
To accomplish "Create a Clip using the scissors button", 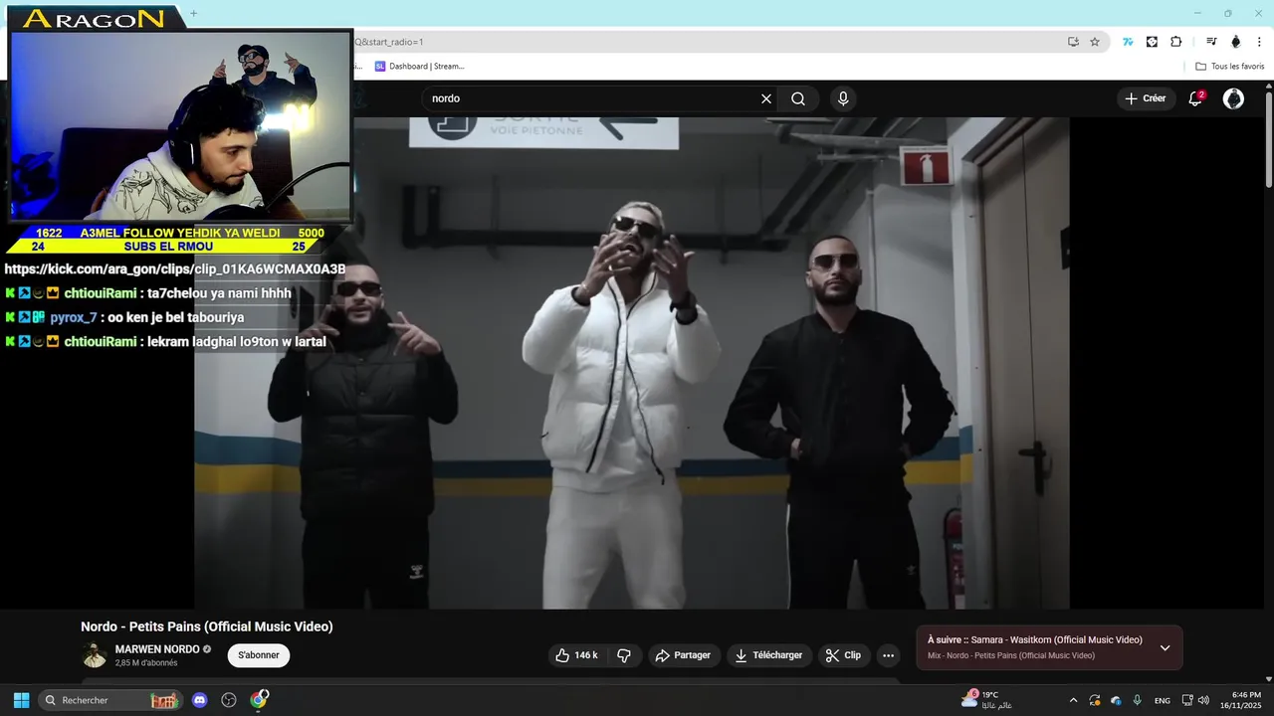I will 843,655.
